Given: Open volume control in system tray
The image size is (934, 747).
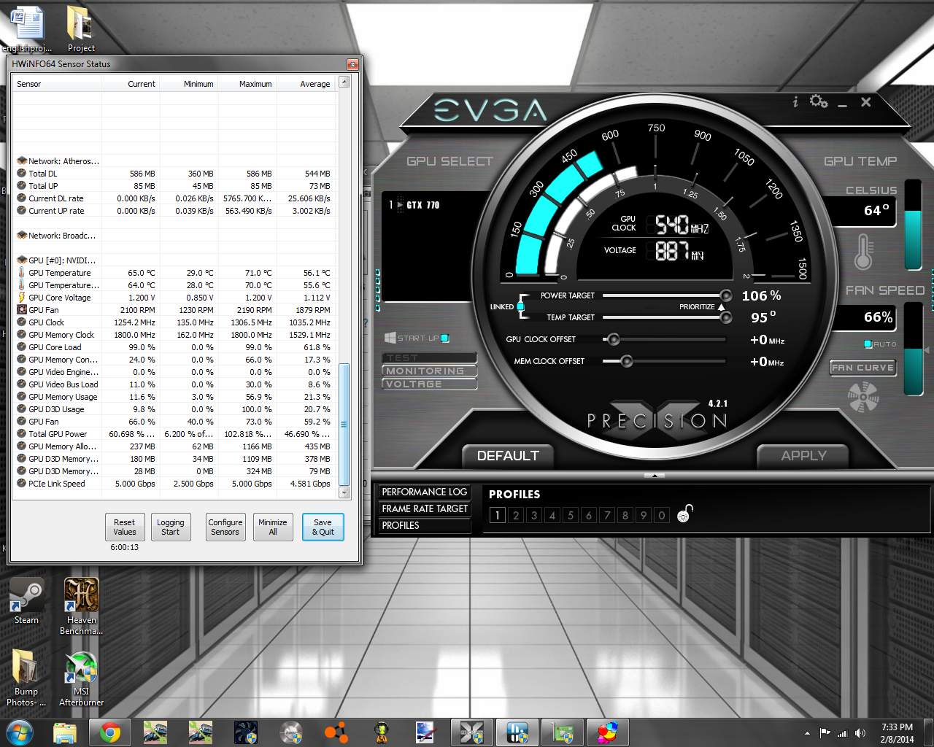Looking at the screenshot, I should [x=860, y=733].
